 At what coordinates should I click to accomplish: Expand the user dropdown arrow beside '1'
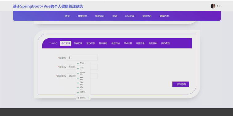coord(220,6)
